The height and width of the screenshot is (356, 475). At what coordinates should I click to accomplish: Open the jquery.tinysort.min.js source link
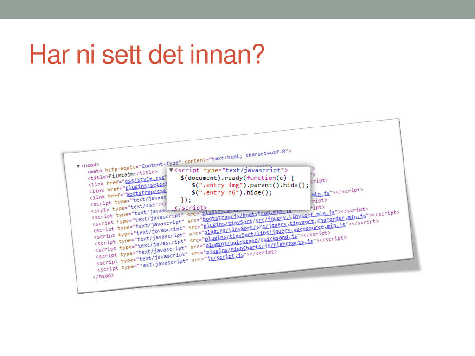(269, 220)
